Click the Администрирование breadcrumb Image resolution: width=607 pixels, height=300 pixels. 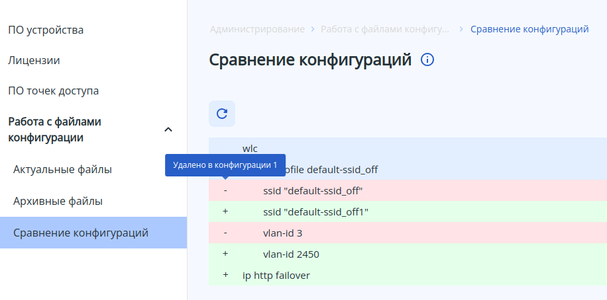(x=257, y=29)
